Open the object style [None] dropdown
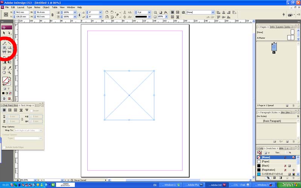The image size is (301, 188). (x=213, y=12)
